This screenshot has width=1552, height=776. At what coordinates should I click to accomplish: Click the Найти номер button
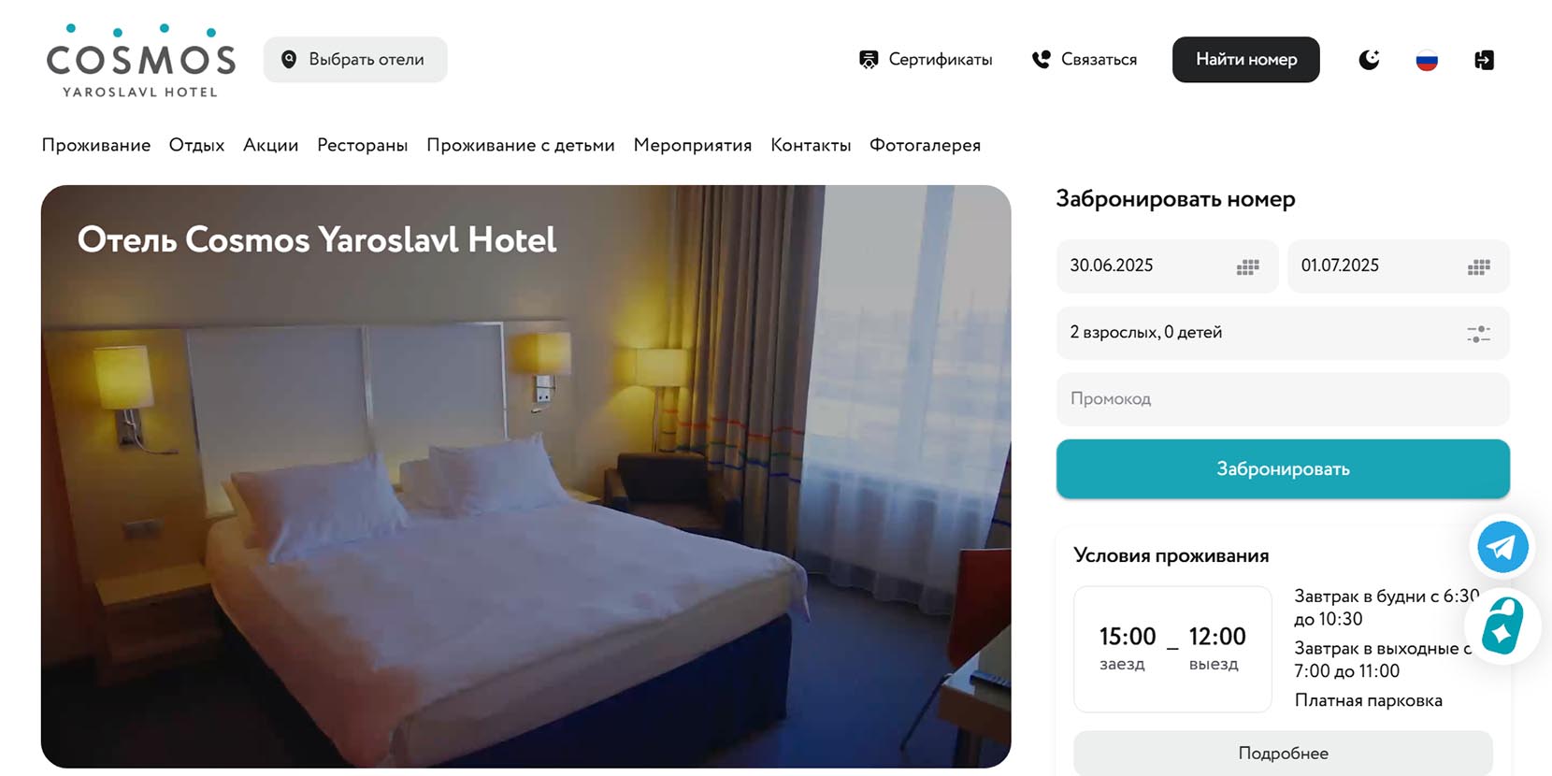(1246, 60)
